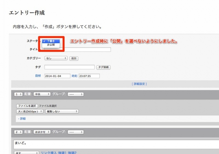The width and height of the screenshot is (219, 154).
Task: Edit the time field 23:07:35
Action: pyautogui.click(x=89, y=76)
